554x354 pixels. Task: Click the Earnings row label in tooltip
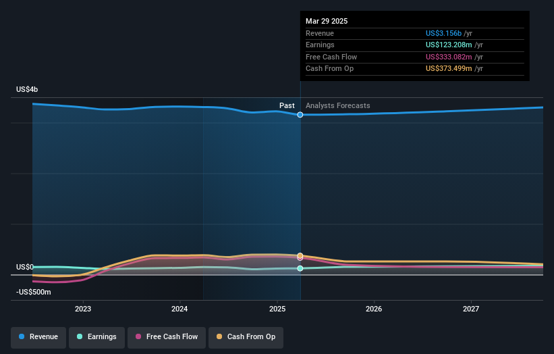(320, 45)
